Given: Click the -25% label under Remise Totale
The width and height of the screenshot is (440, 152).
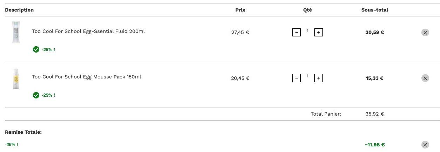Looking at the screenshot, I should pyautogui.click(x=12, y=144).
